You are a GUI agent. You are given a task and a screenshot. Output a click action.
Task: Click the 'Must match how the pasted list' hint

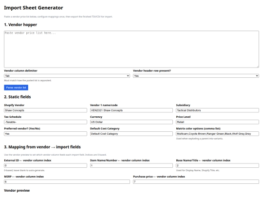[x=28, y=80]
